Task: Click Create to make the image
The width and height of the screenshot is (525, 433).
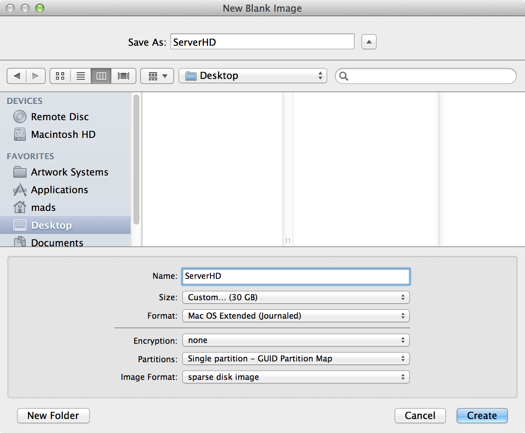Action: tap(482, 416)
